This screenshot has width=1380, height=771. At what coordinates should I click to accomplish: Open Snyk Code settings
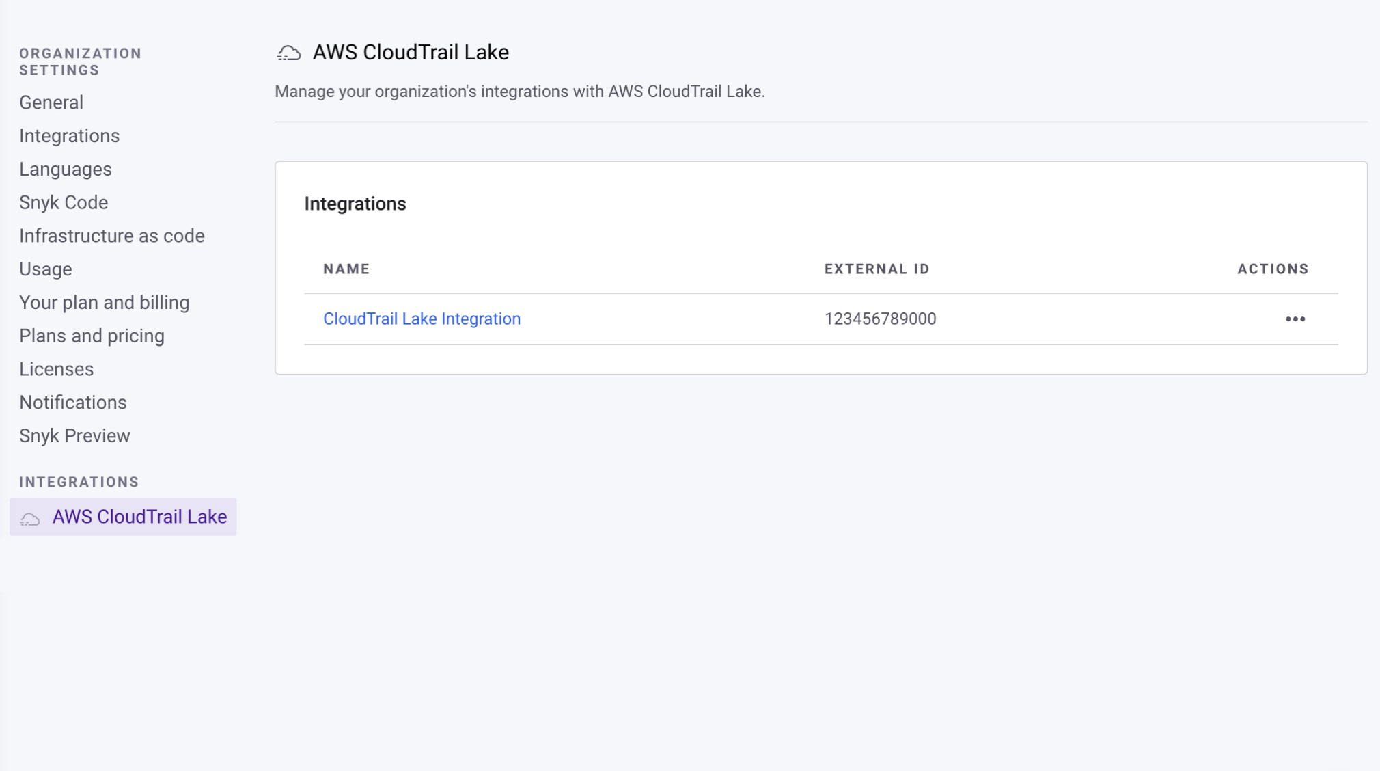click(64, 202)
